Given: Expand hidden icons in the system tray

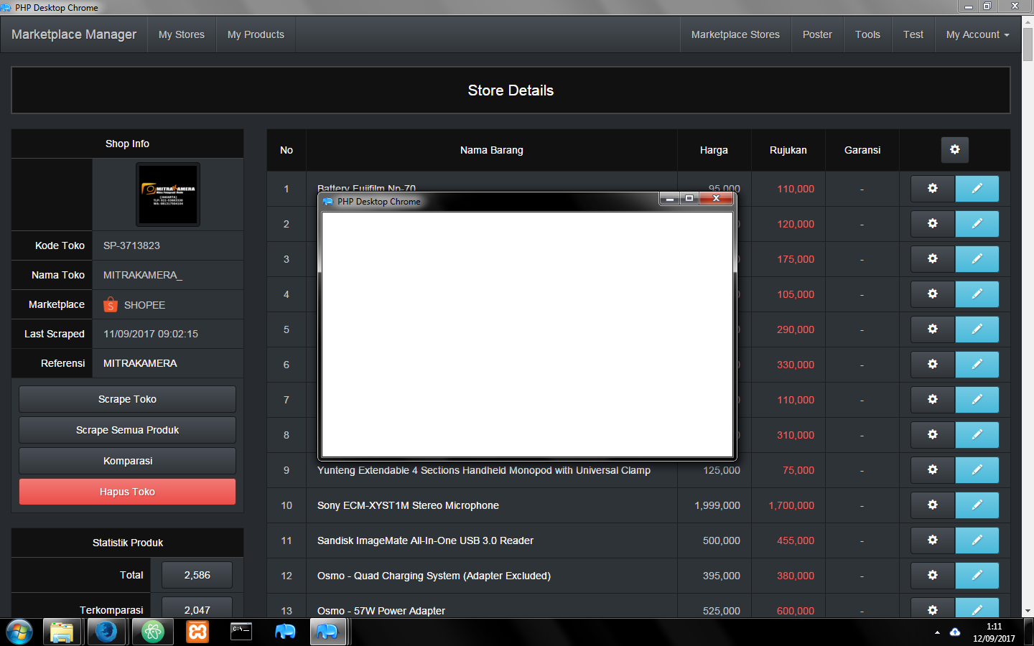Looking at the screenshot, I should coord(938,632).
